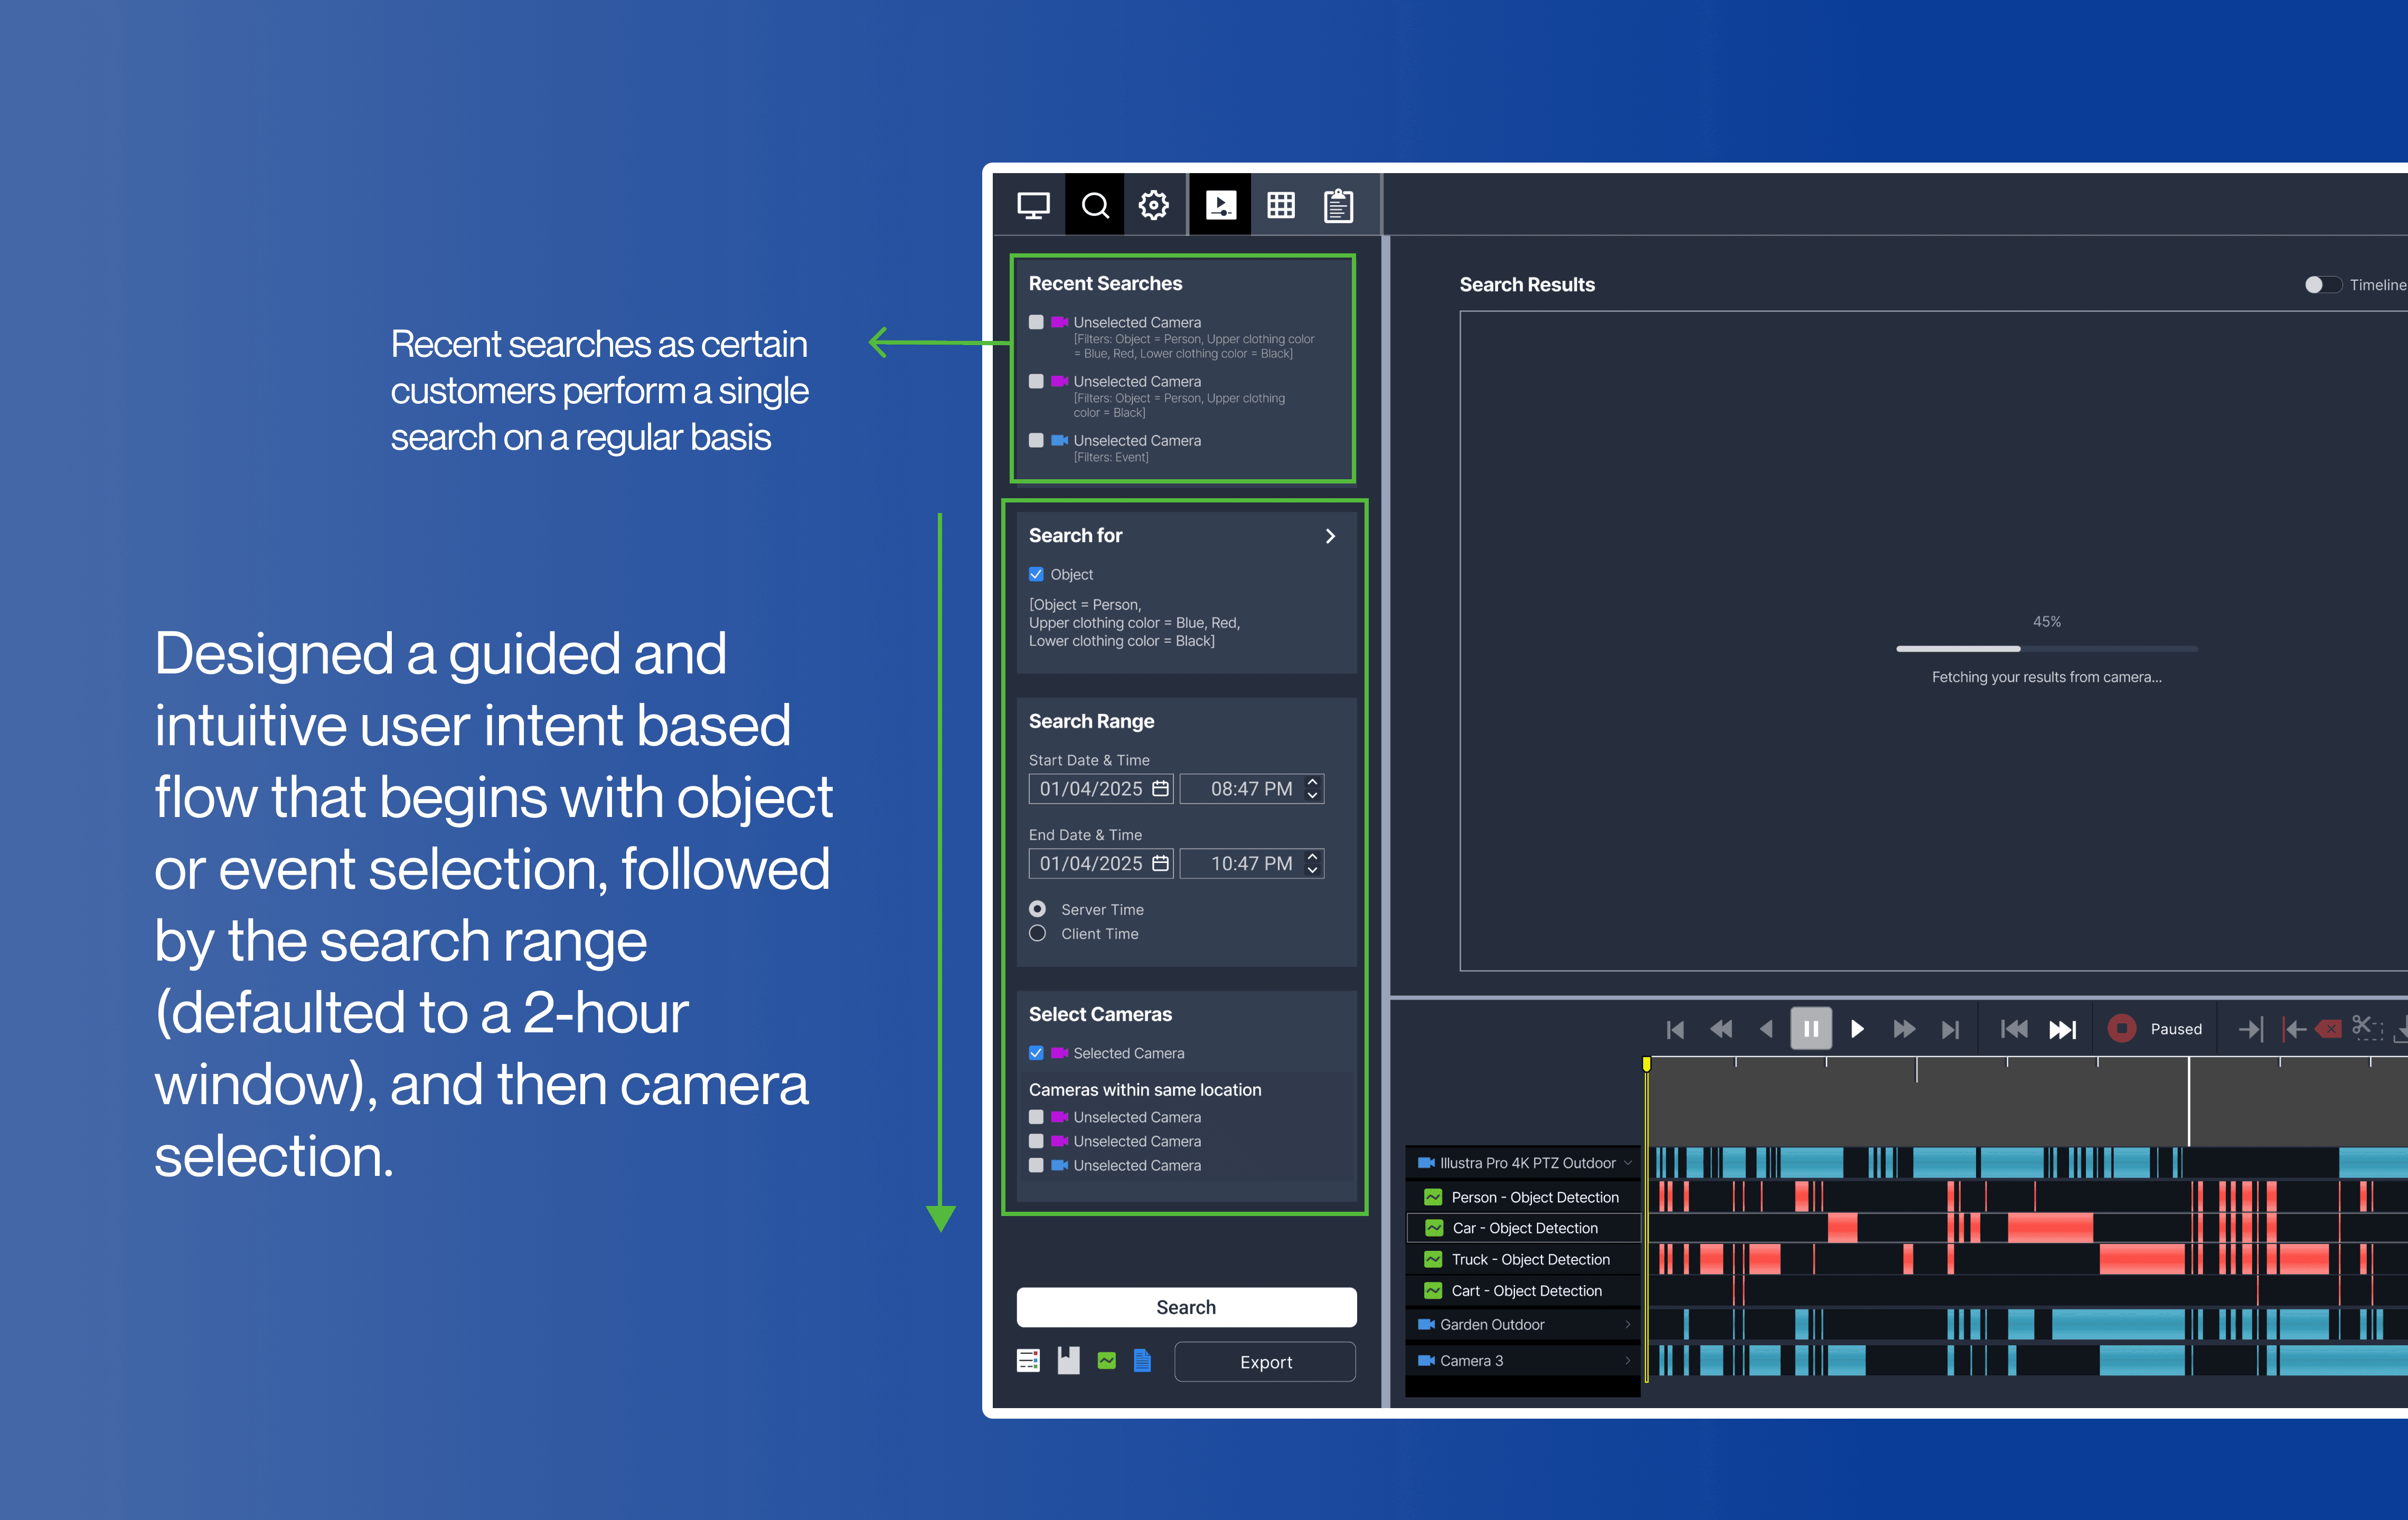Click the Search button
This screenshot has width=2408, height=1520.
(1186, 1307)
